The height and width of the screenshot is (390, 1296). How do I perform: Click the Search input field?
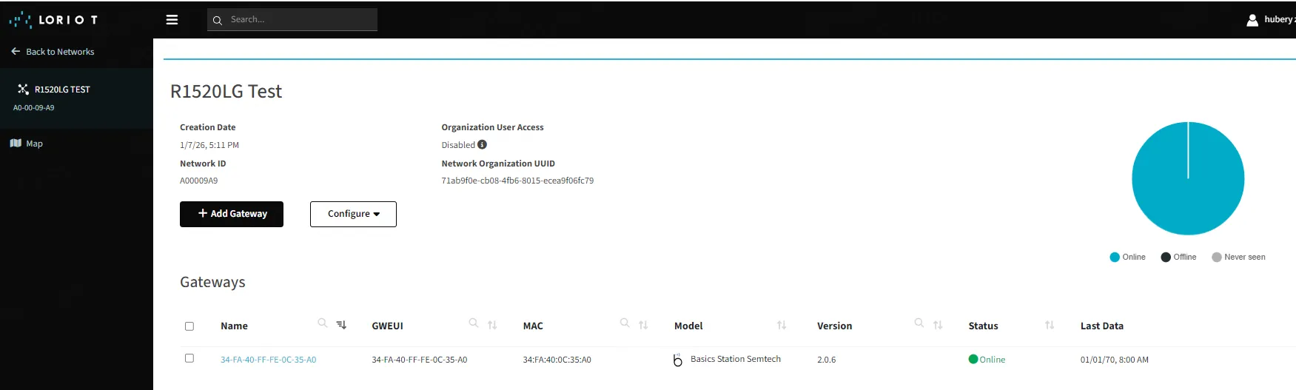[x=300, y=20]
